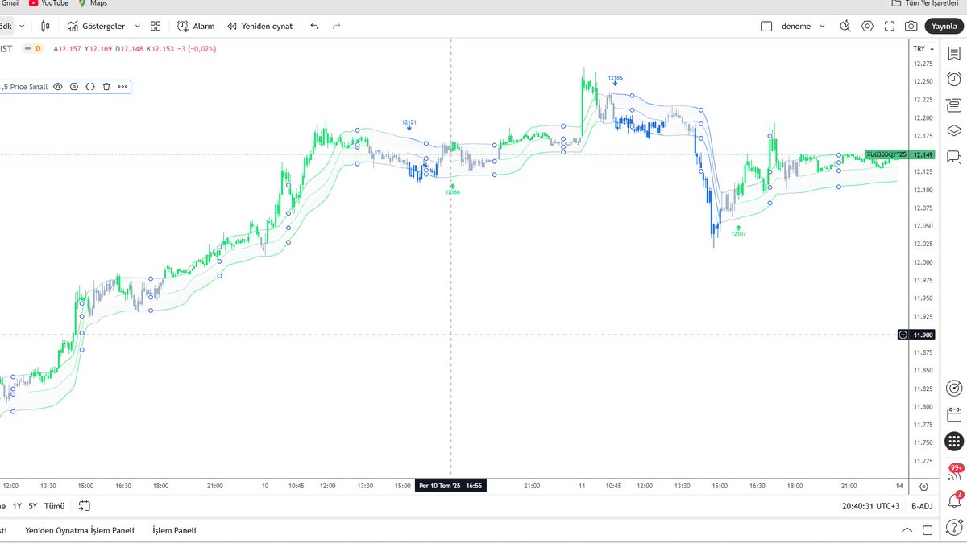Image resolution: width=967 pixels, height=543 pixels.
Task: Toggle visibility eye of Price Small indicator
Action: (x=58, y=87)
